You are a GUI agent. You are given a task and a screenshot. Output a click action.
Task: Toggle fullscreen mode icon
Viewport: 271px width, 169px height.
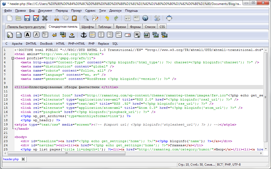[x=169, y=18]
